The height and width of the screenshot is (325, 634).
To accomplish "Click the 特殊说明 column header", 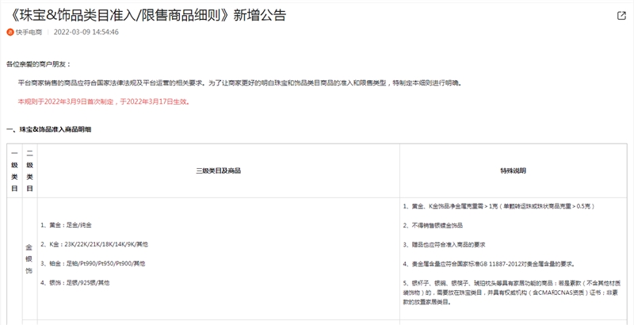I will pyautogui.click(x=513, y=170).
